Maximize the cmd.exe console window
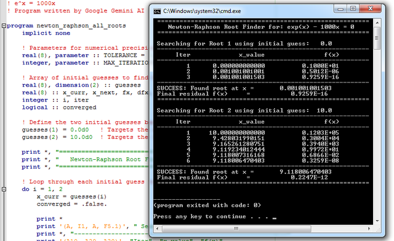The height and width of the screenshot is (241, 394). [353, 9]
